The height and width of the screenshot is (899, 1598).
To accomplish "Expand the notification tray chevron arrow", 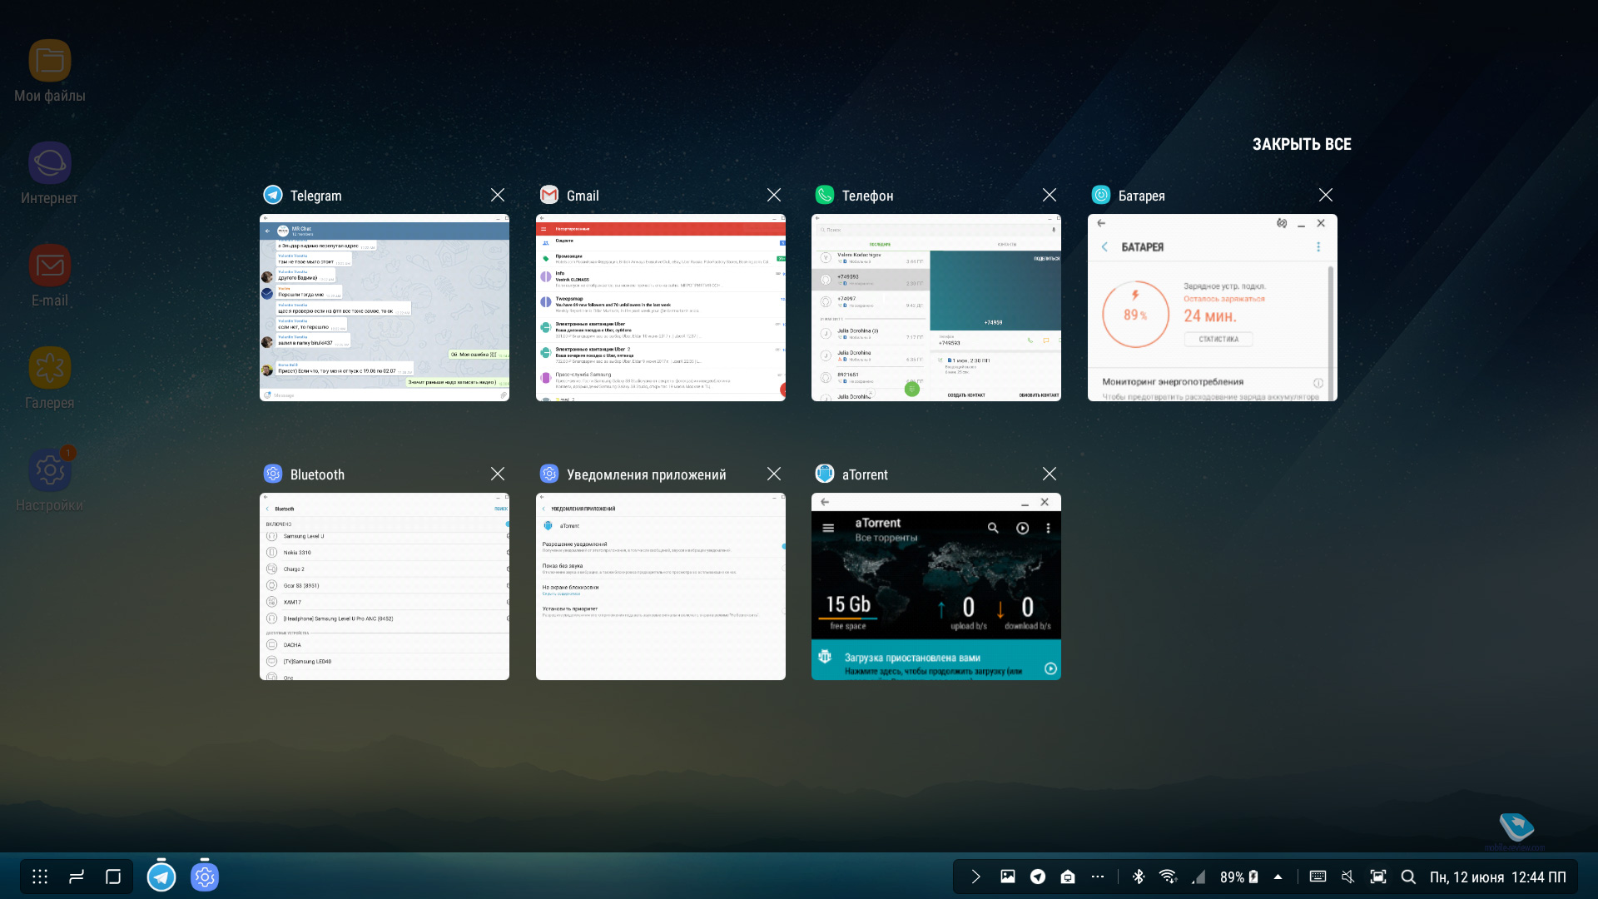I will point(975,877).
